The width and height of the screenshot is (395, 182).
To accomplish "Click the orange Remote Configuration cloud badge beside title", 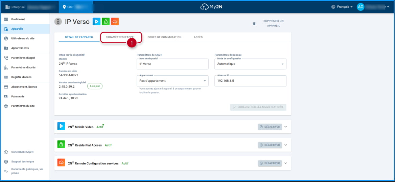I will [x=115, y=22].
